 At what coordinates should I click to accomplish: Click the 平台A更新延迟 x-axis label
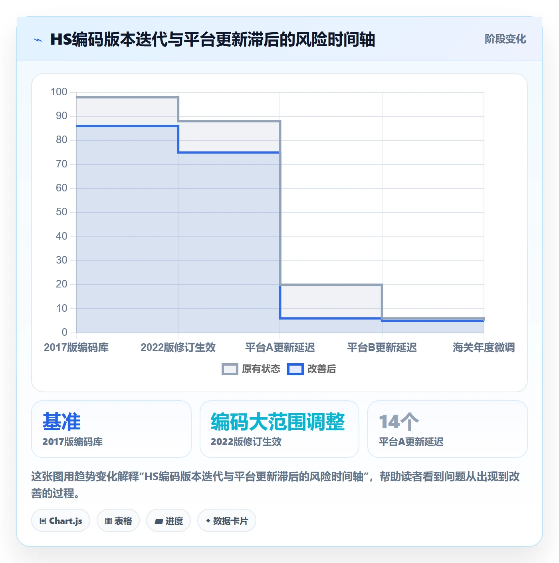[x=280, y=347]
